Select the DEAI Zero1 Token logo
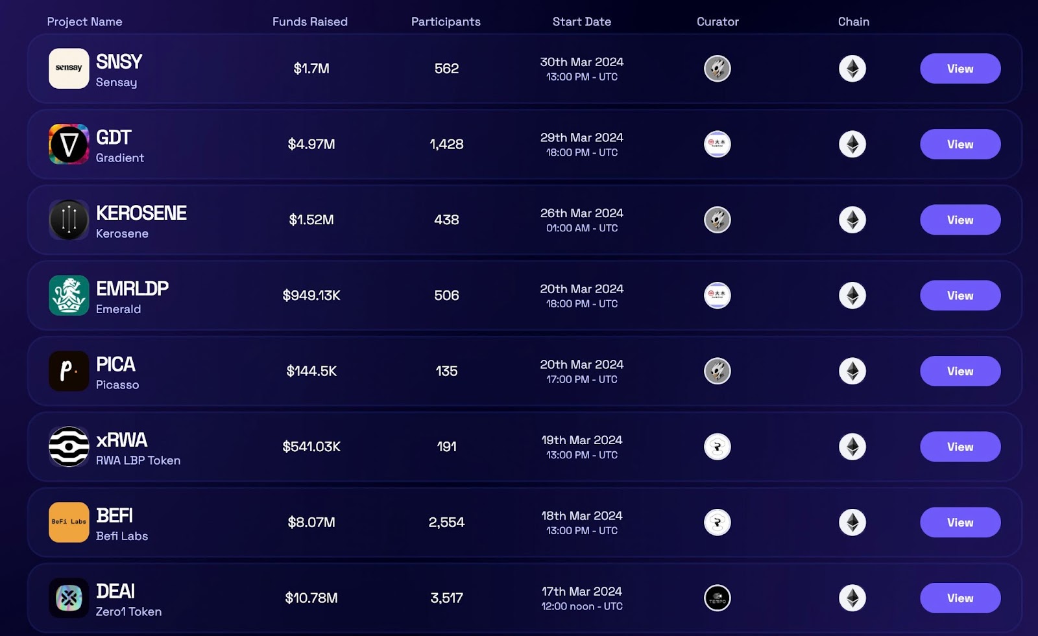1038x636 pixels. (x=69, y=598)
